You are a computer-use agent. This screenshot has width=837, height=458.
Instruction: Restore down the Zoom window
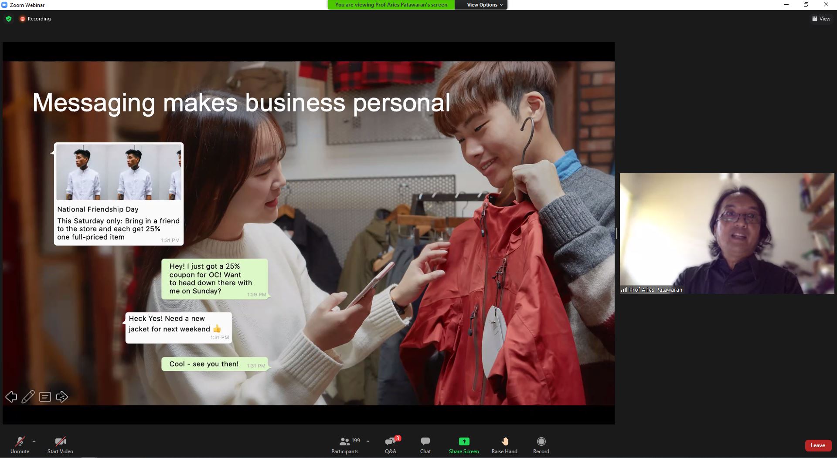tap(806, 5)
